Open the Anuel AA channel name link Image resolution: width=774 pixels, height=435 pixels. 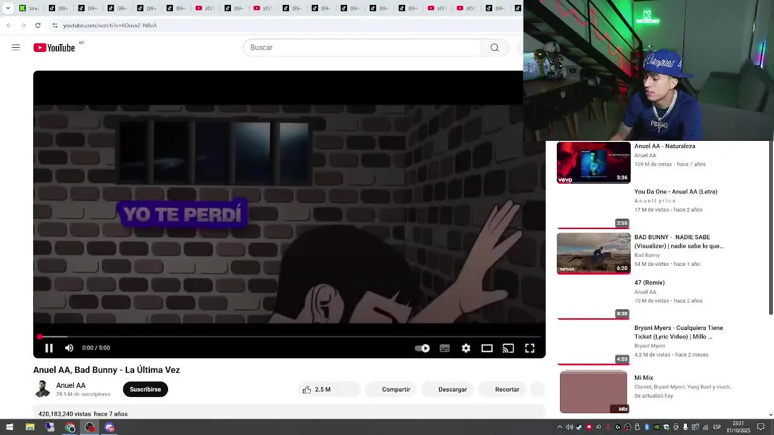tap(71, 385)
